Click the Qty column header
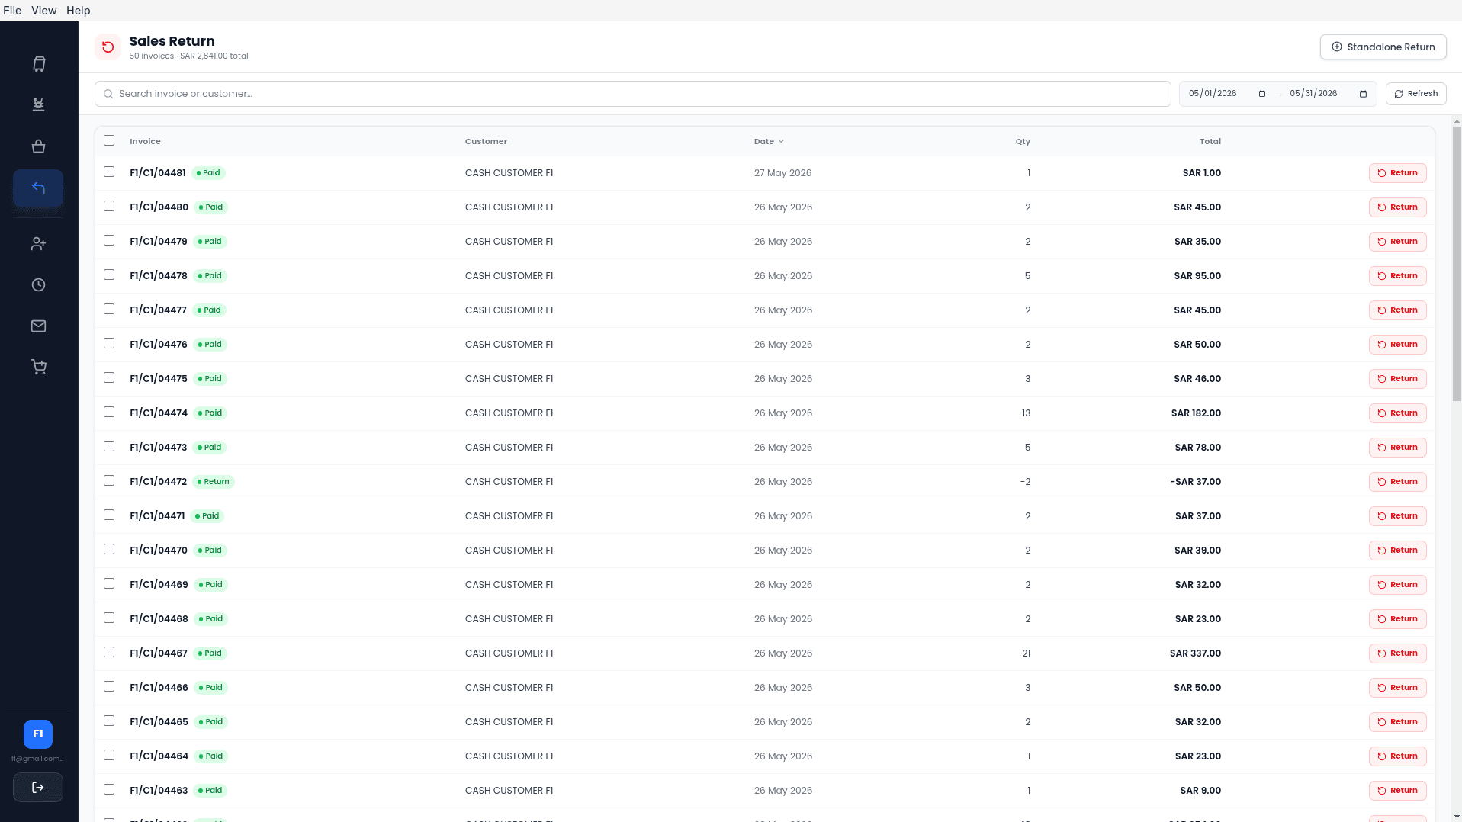Screen dimensions: 1462x822 coord(1023,142)
